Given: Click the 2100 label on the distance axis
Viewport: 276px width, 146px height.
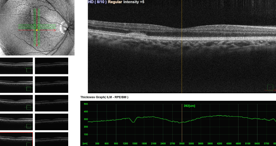Looking at the screenshot, I should click(x=154, y=144).
